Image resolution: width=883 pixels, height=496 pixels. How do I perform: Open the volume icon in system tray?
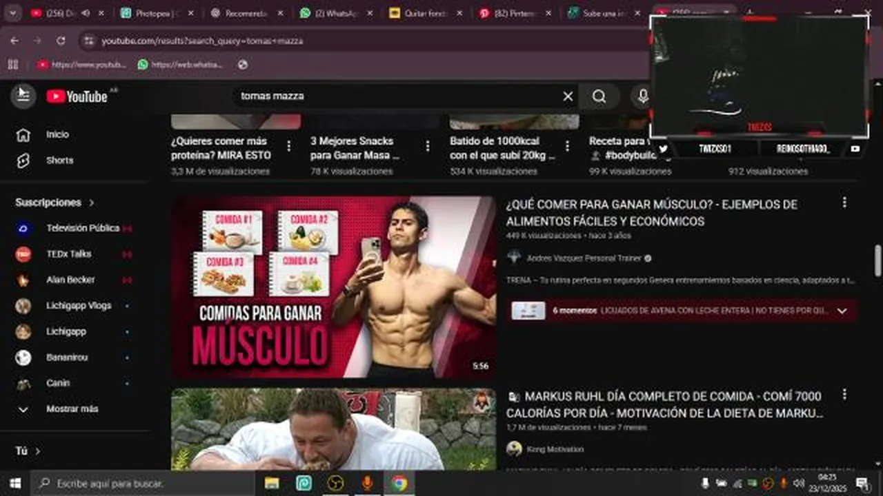(x=799, y=484)
